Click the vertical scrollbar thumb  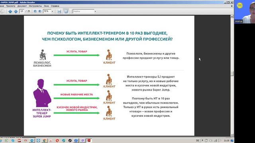232,73
